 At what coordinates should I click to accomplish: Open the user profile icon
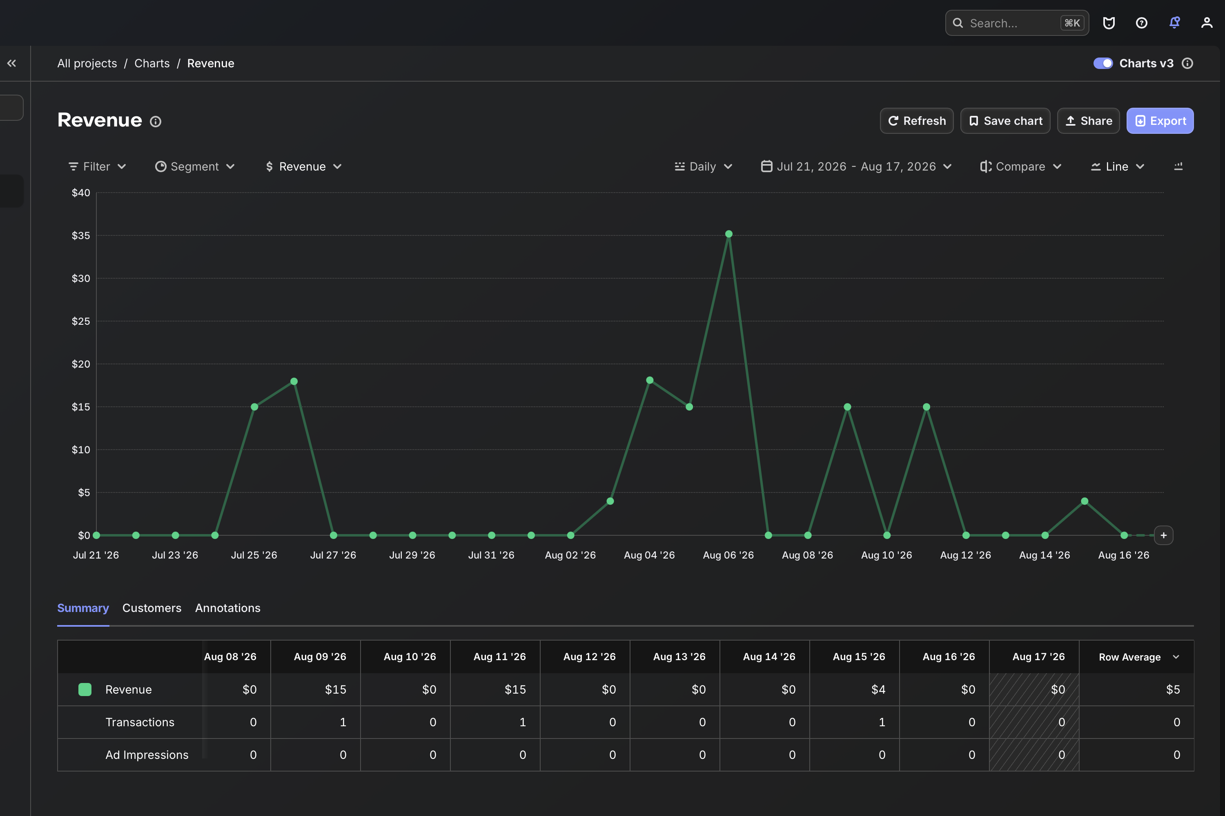point(1207,23)
